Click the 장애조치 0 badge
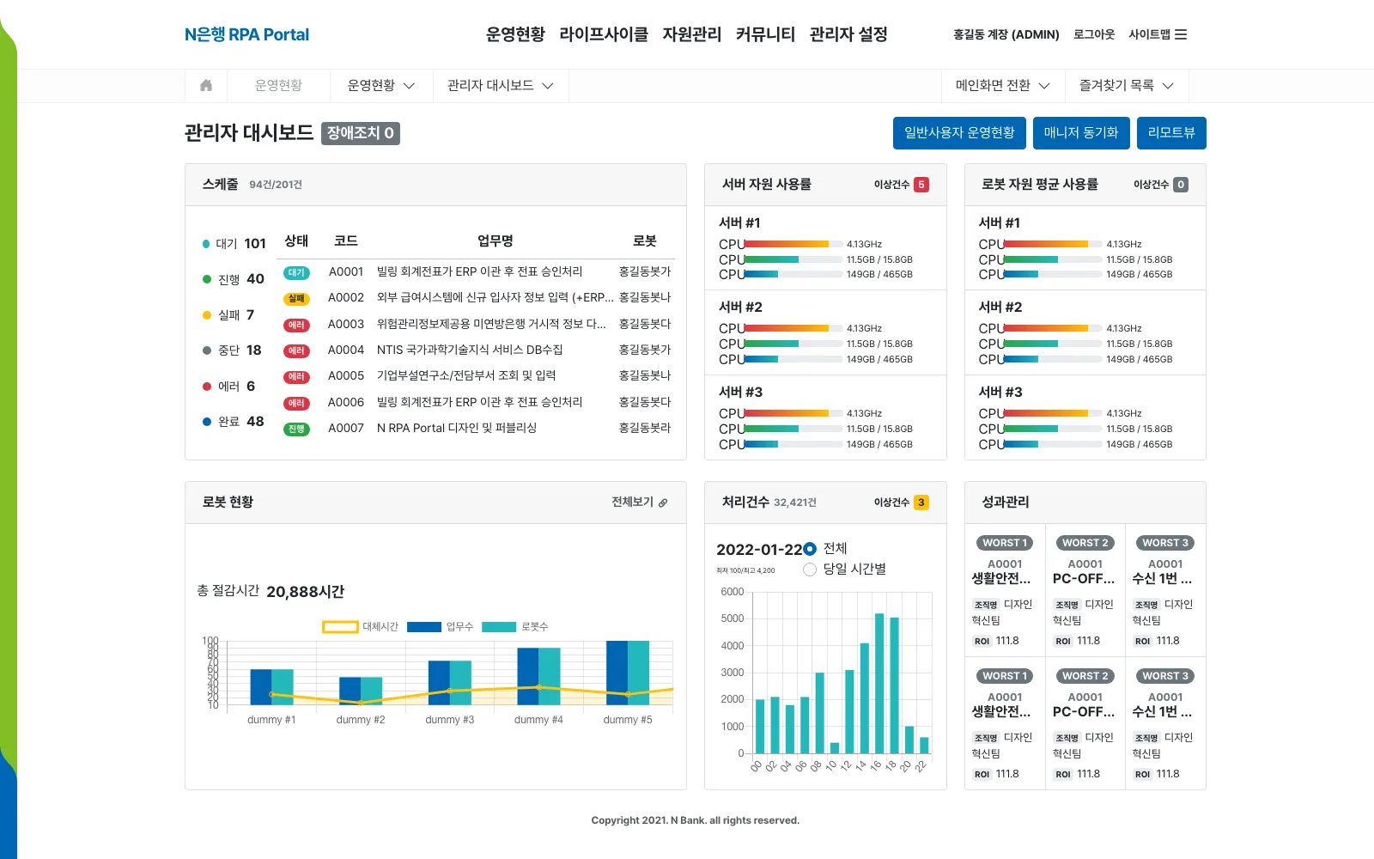The height and width of the screenshot is (859, 1374). pos(361,133)
